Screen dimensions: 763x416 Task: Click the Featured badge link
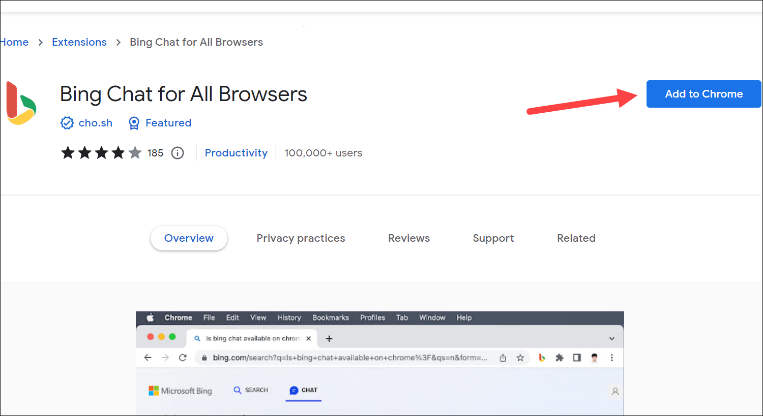(x=168, y=123)
